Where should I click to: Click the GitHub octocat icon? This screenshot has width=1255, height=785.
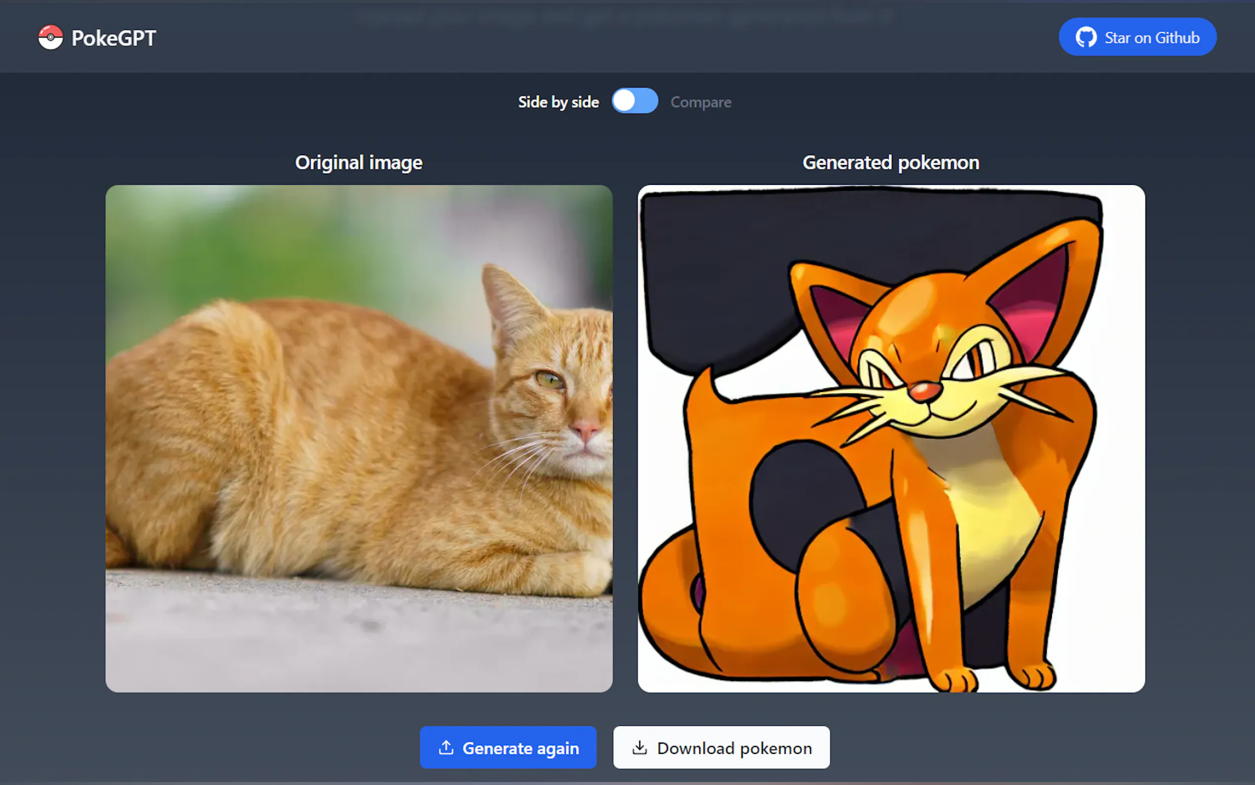[x=1086, y=38]
